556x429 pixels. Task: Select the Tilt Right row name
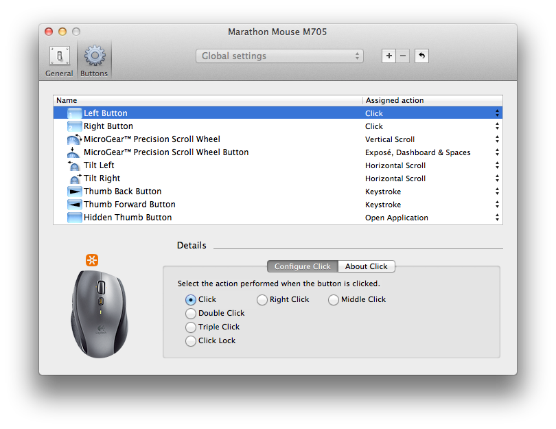click(x=102, y=178)
